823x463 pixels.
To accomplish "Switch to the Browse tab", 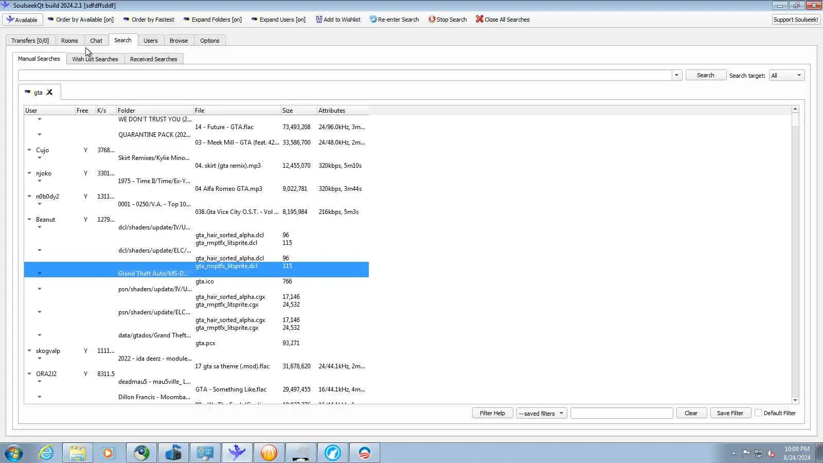I will pyautogui.click(x=179, y=41).
